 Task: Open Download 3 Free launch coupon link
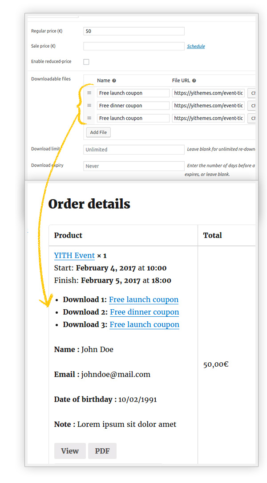click(144, 325)
